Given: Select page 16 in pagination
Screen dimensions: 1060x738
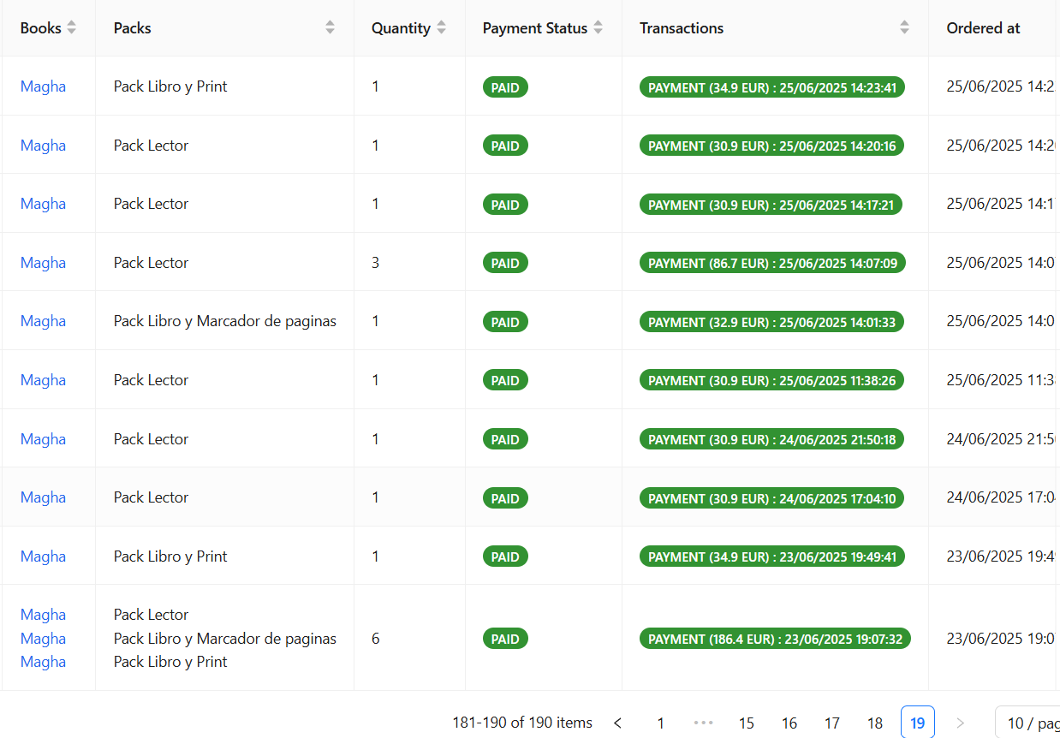Looking at the screenshot, I should tap(789, 723).
